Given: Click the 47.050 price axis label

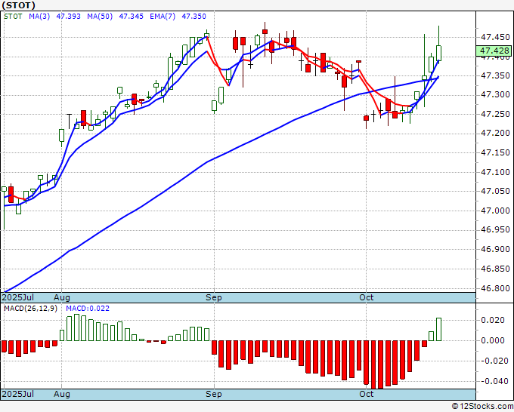Looking at the screenshot, I should click(x=495, y=191).
